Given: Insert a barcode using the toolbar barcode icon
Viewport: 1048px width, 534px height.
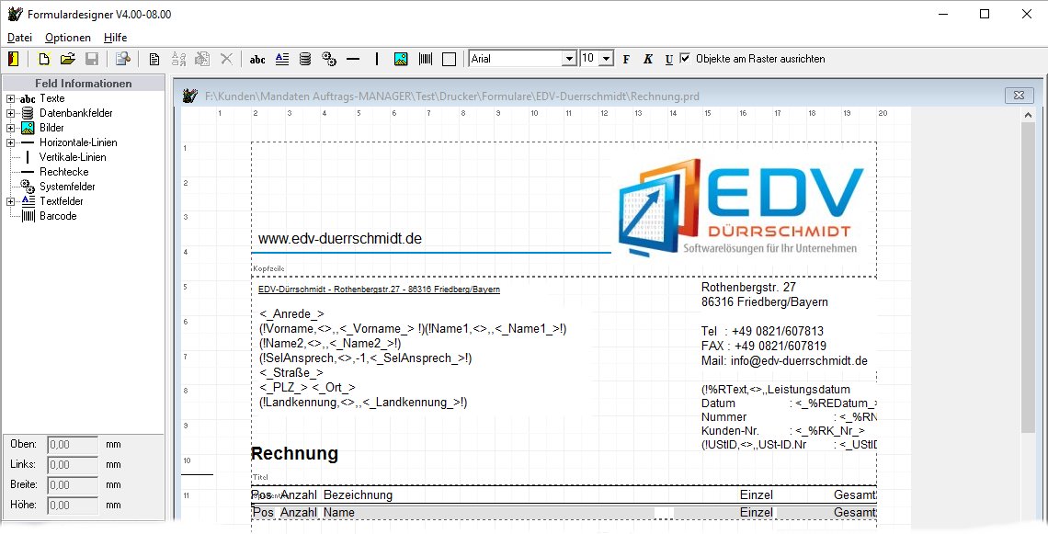Looking at the screenshot, I should click(426, 59).
